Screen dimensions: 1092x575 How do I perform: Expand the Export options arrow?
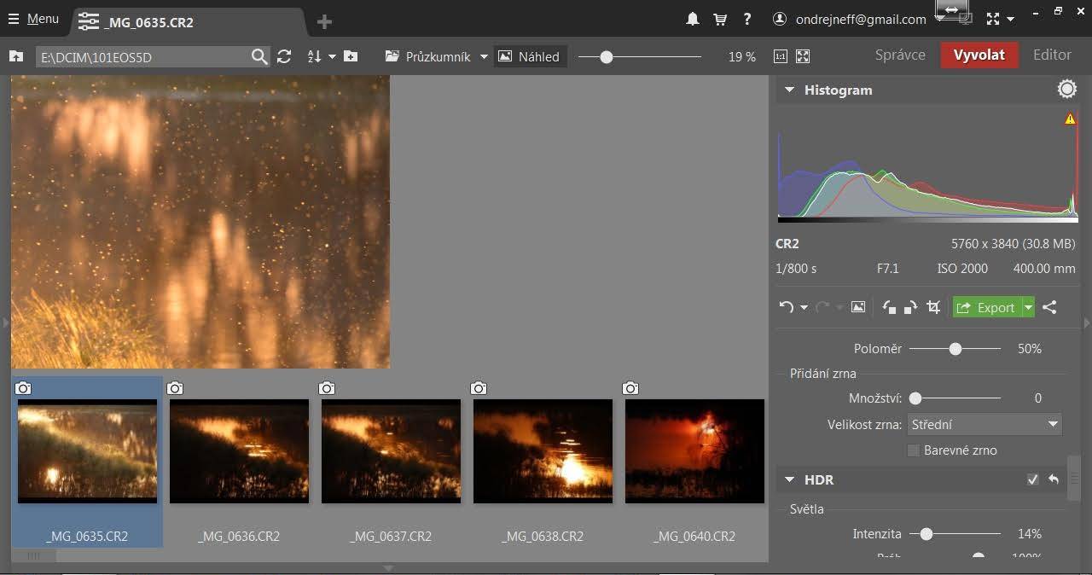(1029, 308)
